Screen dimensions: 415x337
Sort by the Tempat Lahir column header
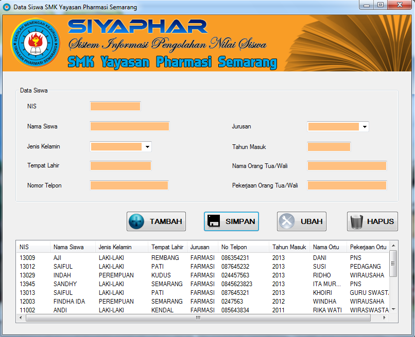(167, 247)
